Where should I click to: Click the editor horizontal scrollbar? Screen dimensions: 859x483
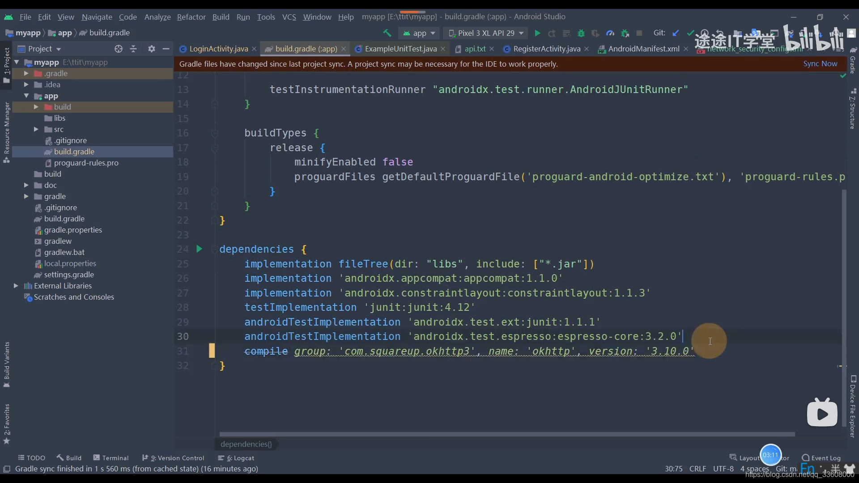point(507,434)
